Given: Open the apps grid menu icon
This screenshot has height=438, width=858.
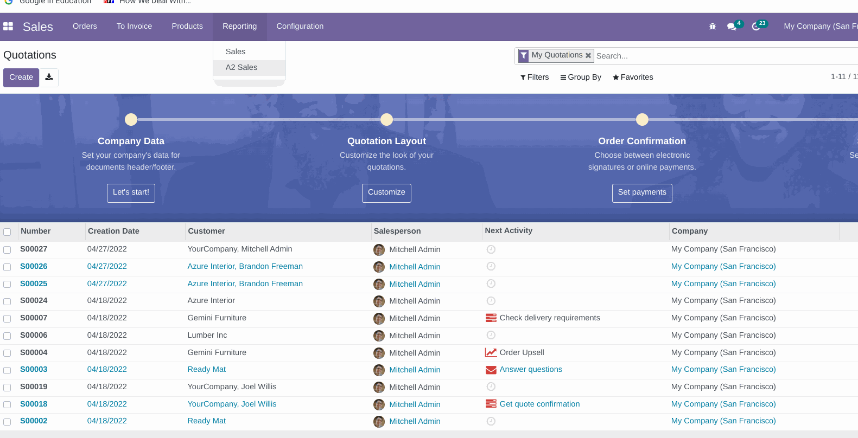Looking at the screenshot, I should 8,26.
